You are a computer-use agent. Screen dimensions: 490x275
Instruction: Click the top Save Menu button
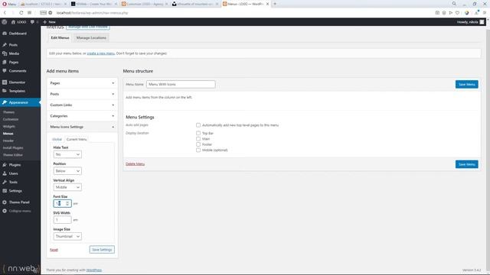pos(466,85)
